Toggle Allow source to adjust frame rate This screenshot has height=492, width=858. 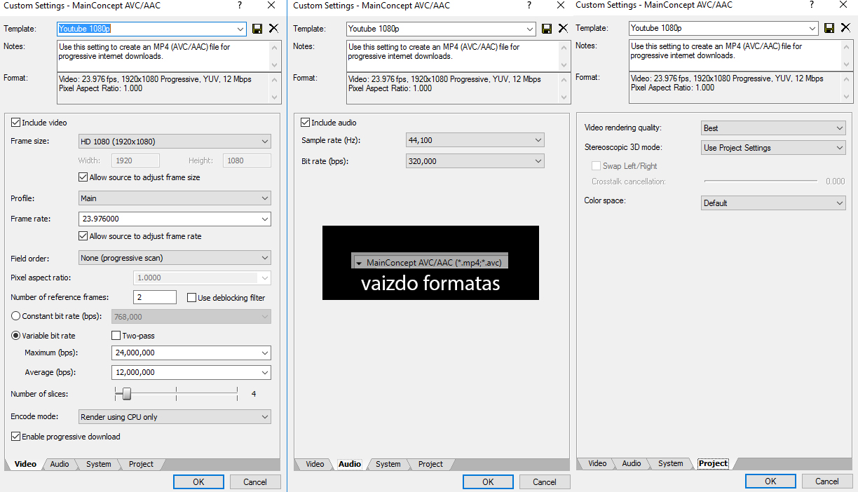click(83, 236)
